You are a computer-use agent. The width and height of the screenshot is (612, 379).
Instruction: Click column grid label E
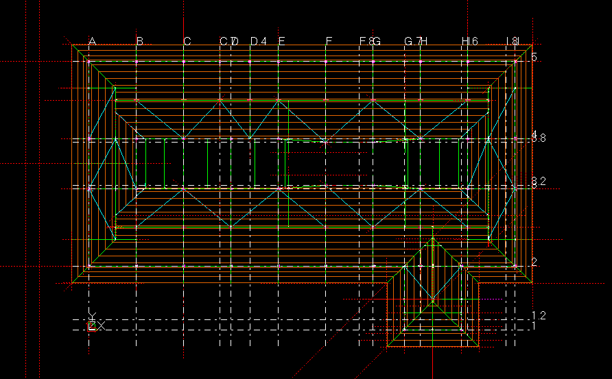tap(281, 42)
